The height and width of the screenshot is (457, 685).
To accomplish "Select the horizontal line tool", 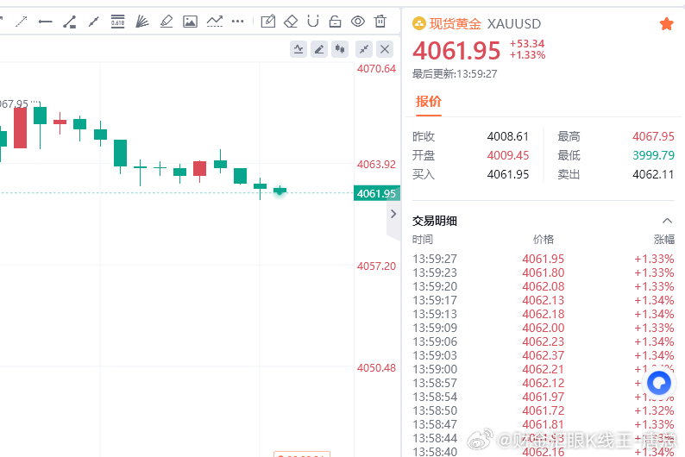I will pos(46,21).
